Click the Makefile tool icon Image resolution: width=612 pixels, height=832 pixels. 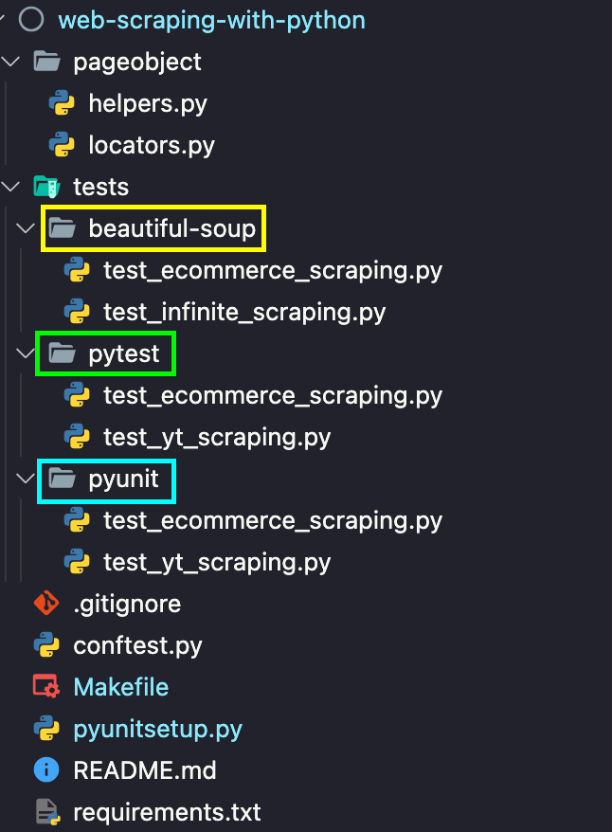pos(46,687)
